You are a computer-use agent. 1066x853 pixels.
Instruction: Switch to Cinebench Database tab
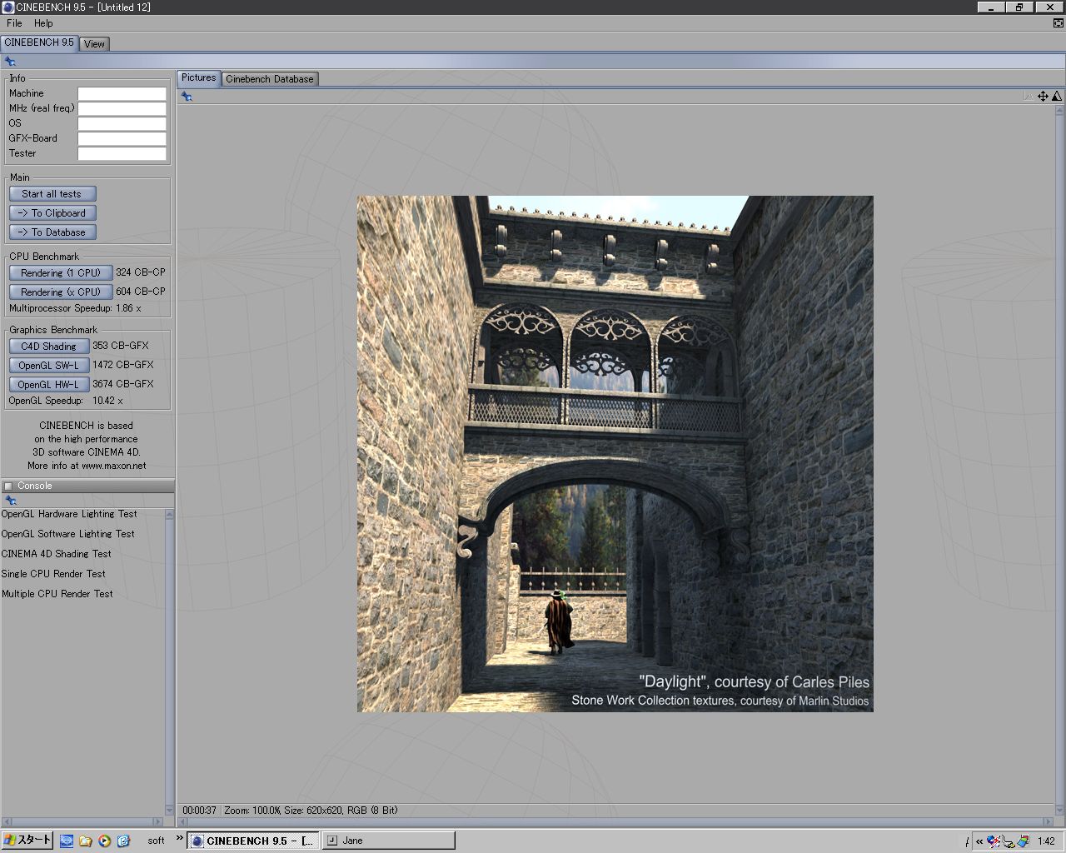pyautogui.click(x=270, y=79)
